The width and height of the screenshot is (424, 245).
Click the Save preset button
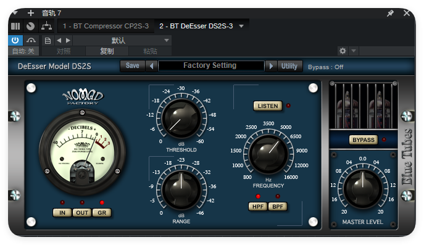click(133, 65)
